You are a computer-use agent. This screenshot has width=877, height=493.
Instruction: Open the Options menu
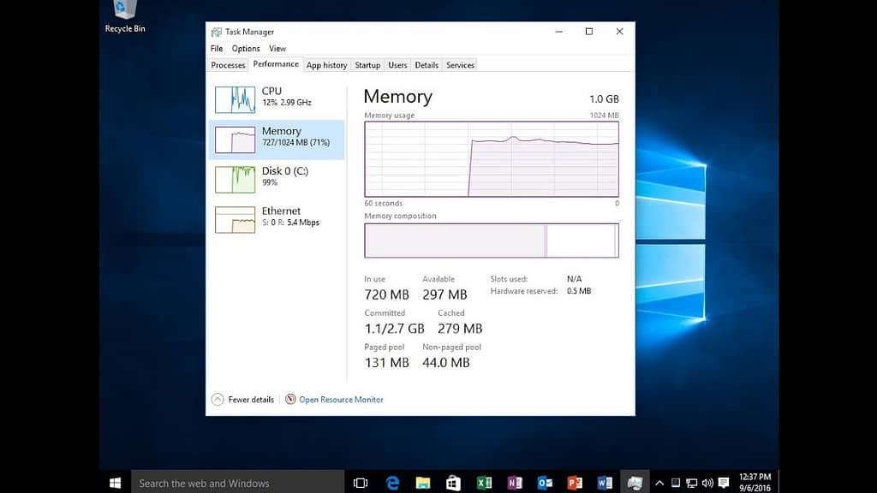coord(246,48)
